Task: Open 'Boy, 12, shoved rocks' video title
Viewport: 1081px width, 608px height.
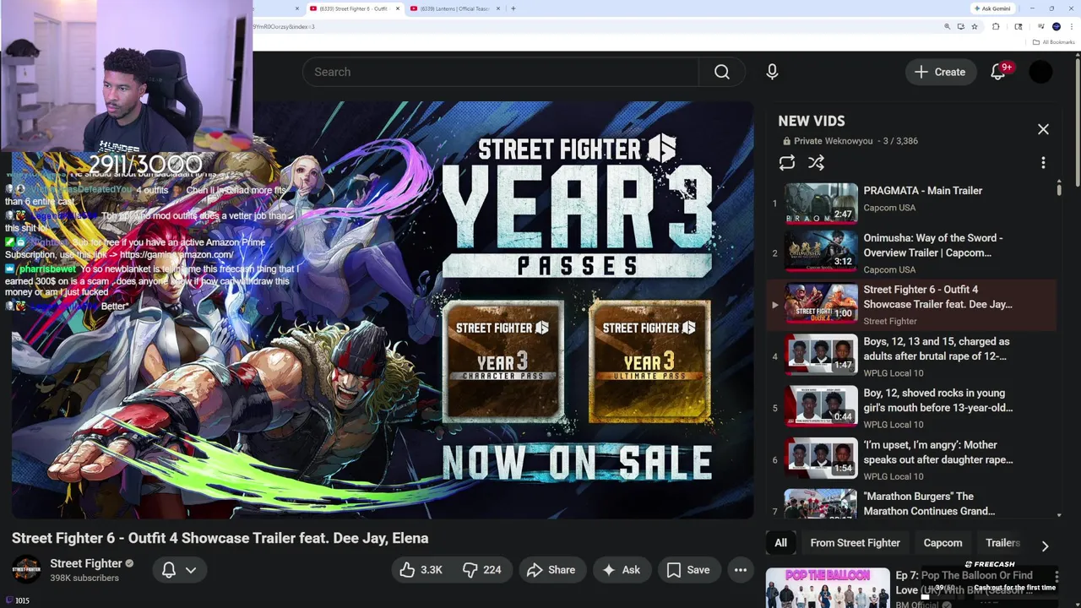Action: point(938,400)
